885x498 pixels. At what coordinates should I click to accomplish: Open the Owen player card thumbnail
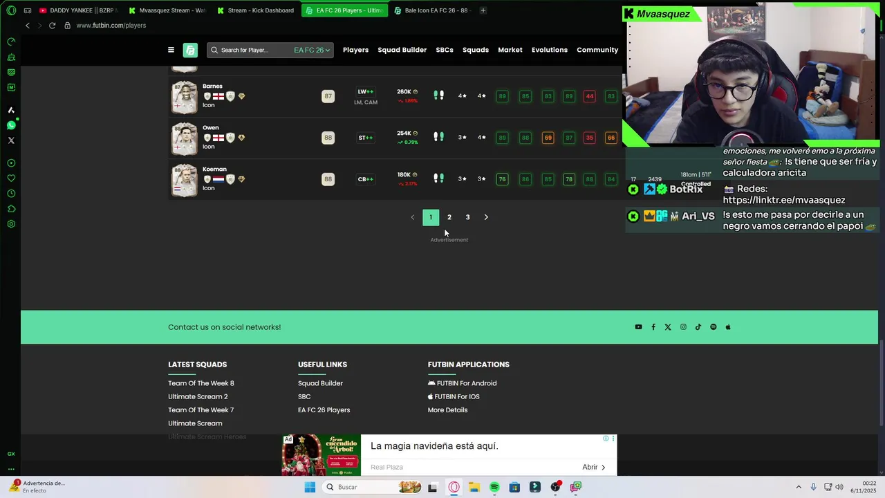(x=184, y=138)
